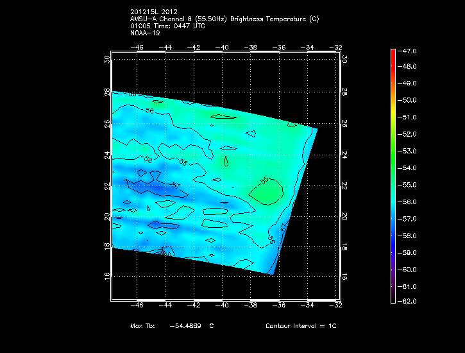Click the -32 longitude label on bottom axis
The image size is (465, 353).
pyautogui.click(x=337, y=307)
